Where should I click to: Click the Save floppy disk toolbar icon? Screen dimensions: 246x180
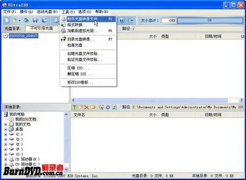[x=35, y=21]
